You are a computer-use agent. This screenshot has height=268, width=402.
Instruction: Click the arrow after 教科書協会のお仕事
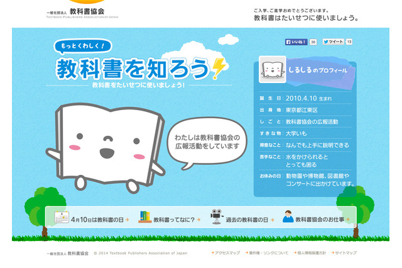pos(347,219)
